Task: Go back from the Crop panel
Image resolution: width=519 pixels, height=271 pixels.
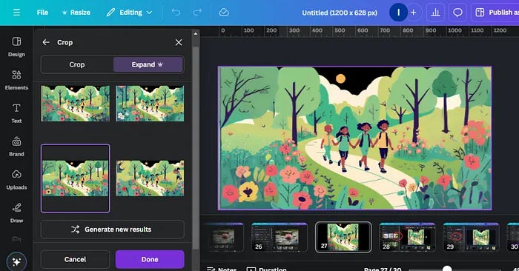Action: tap(46, 42)
